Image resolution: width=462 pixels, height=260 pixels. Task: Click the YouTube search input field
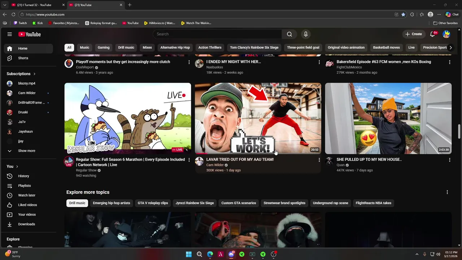(x=218, y=34)
